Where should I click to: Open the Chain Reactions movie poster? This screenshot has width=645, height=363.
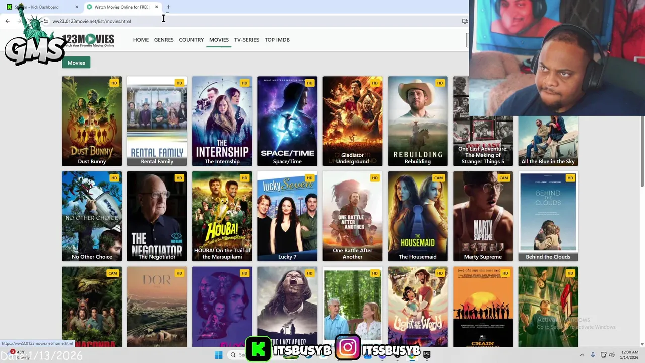pos(483,307)
